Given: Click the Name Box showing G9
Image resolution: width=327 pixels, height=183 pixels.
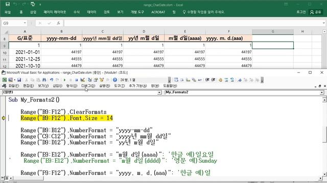Looking at the screenshot, I should pos(12,23).
